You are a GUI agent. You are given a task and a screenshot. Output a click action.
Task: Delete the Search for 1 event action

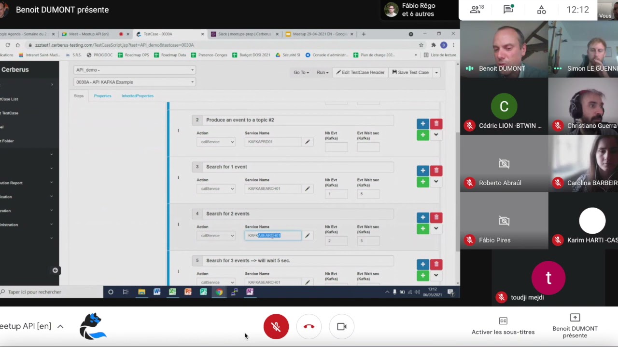pyautogui.click(x=436, y=171)
